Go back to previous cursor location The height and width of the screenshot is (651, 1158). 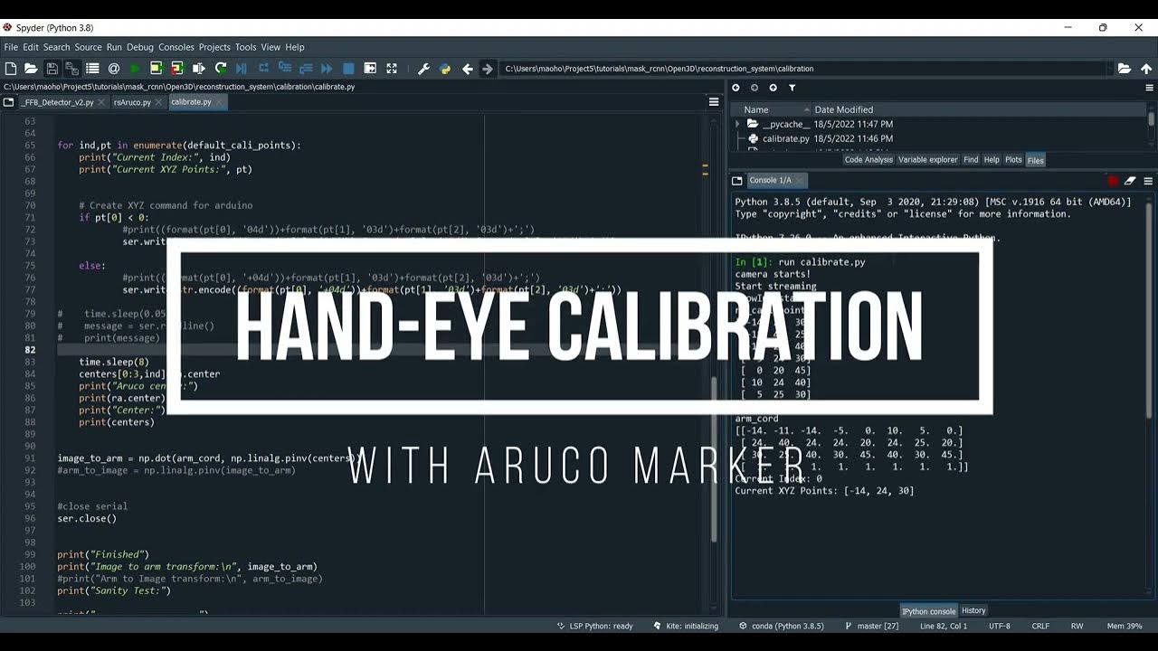pyautogui.click(x=467, y=69)
